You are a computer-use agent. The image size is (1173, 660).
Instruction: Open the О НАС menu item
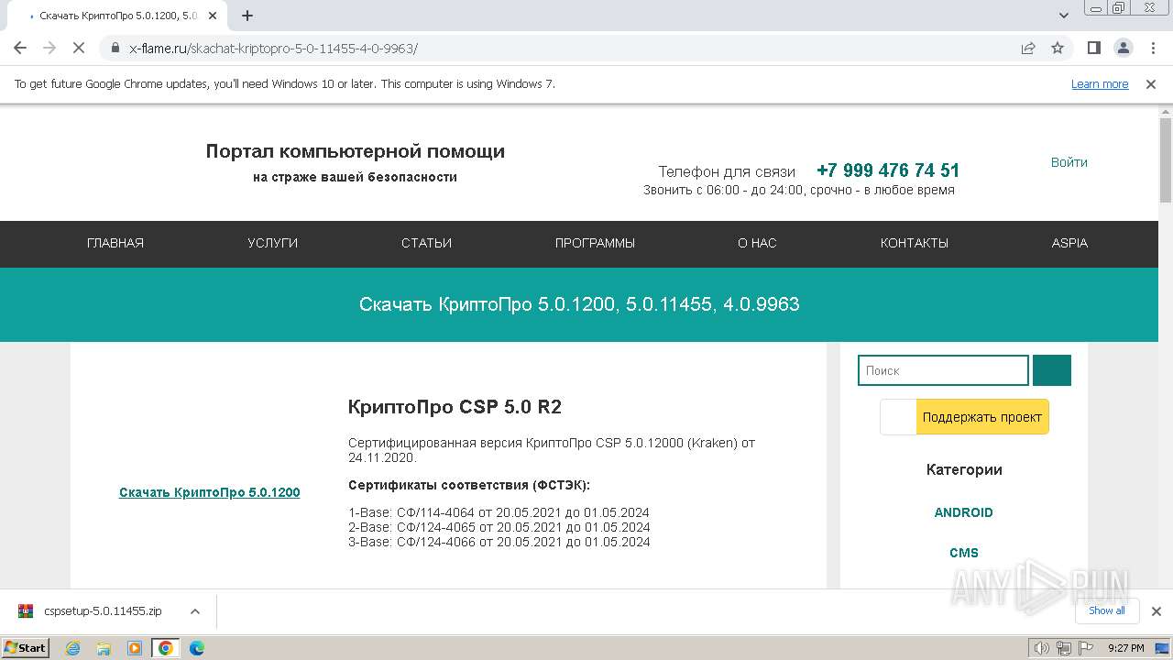[x=757, y=243]
